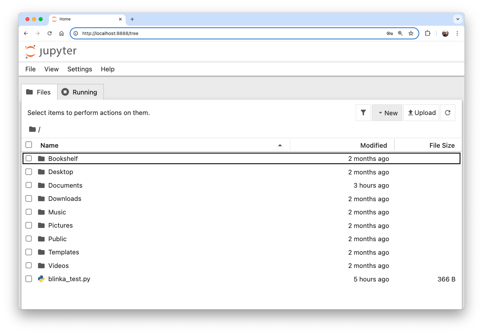The height and width of the screenshot is (334, 483).
Task: Check the Videos row checkbox
Action: 29,265
